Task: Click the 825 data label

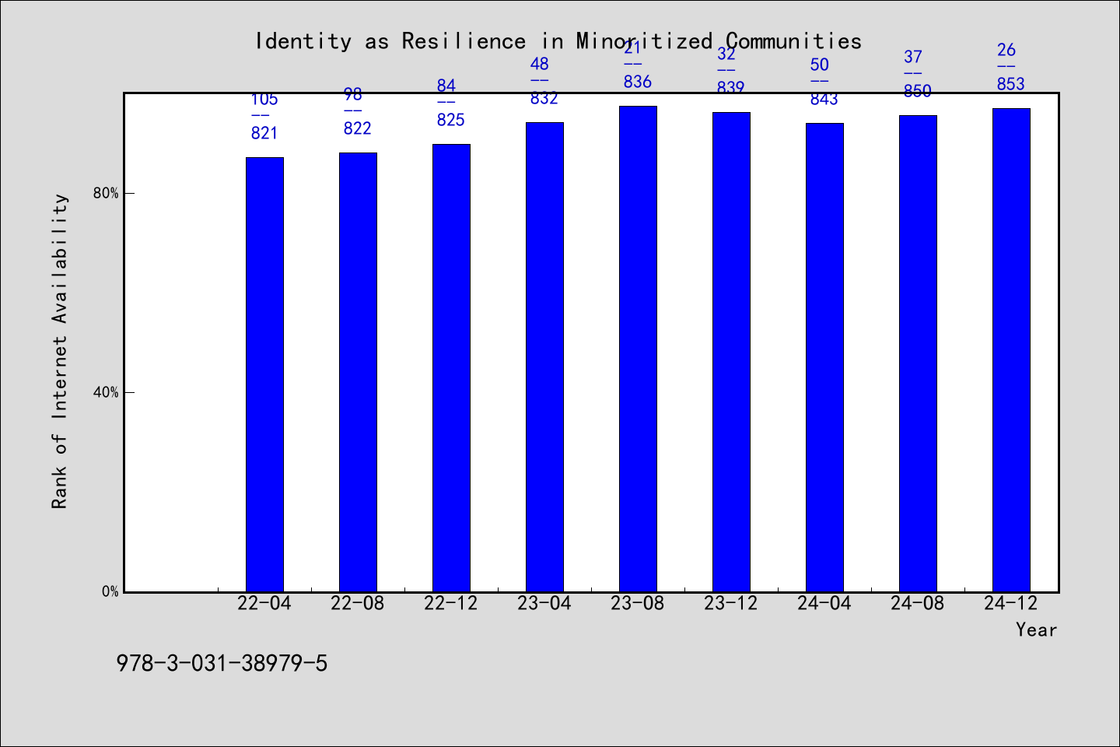Action: [x=451, y=120]
